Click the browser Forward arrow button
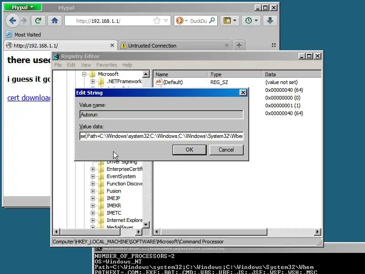Image resolution: width=365 pixels, height=274 pixels. (x=24, y=21)
